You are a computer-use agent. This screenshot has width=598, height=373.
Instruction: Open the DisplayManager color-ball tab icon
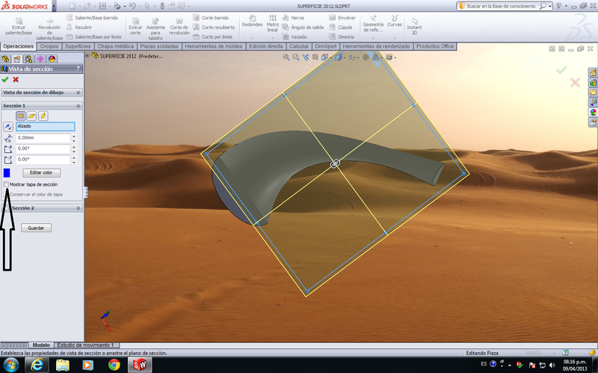pyautogui.click(x=52, y=59)
